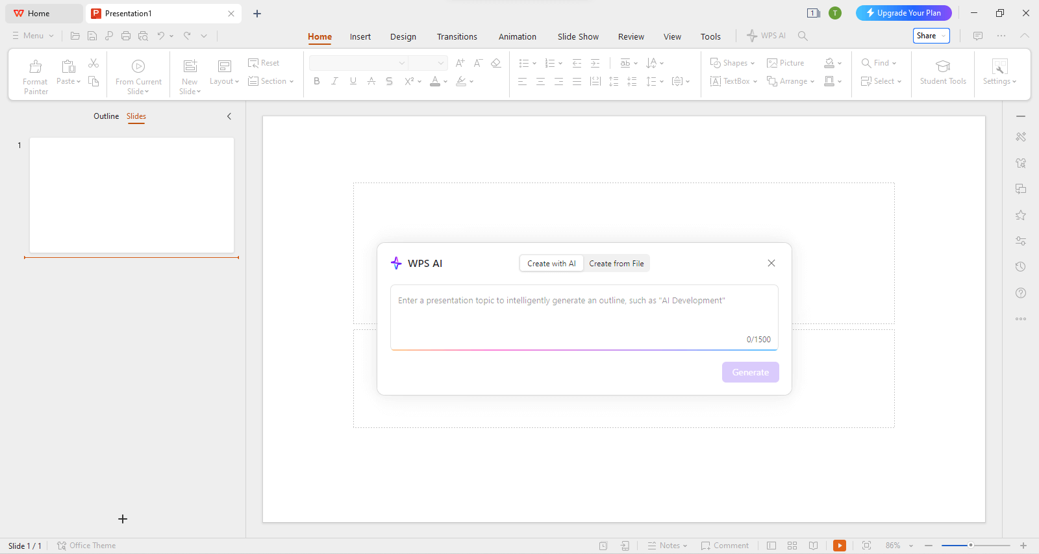Click the comment icon next to Share
The width and height of the screenshot is (1039, 554).
[x=978, y=36]
